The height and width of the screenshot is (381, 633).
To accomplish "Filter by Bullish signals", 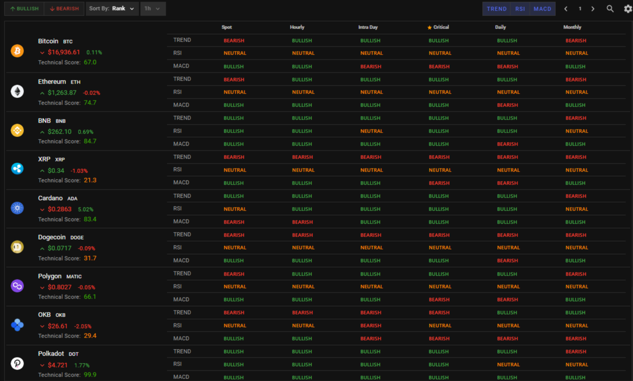I will (24, 8).
